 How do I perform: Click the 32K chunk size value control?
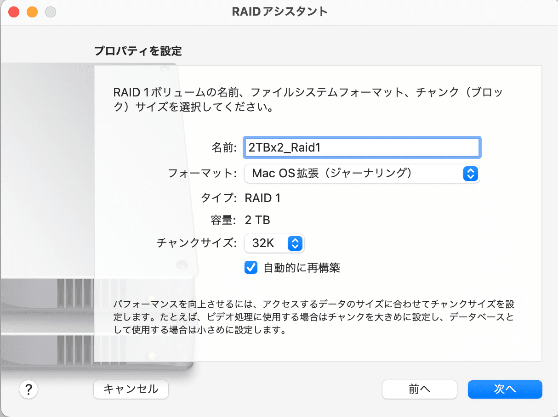(x=274, y=243)
